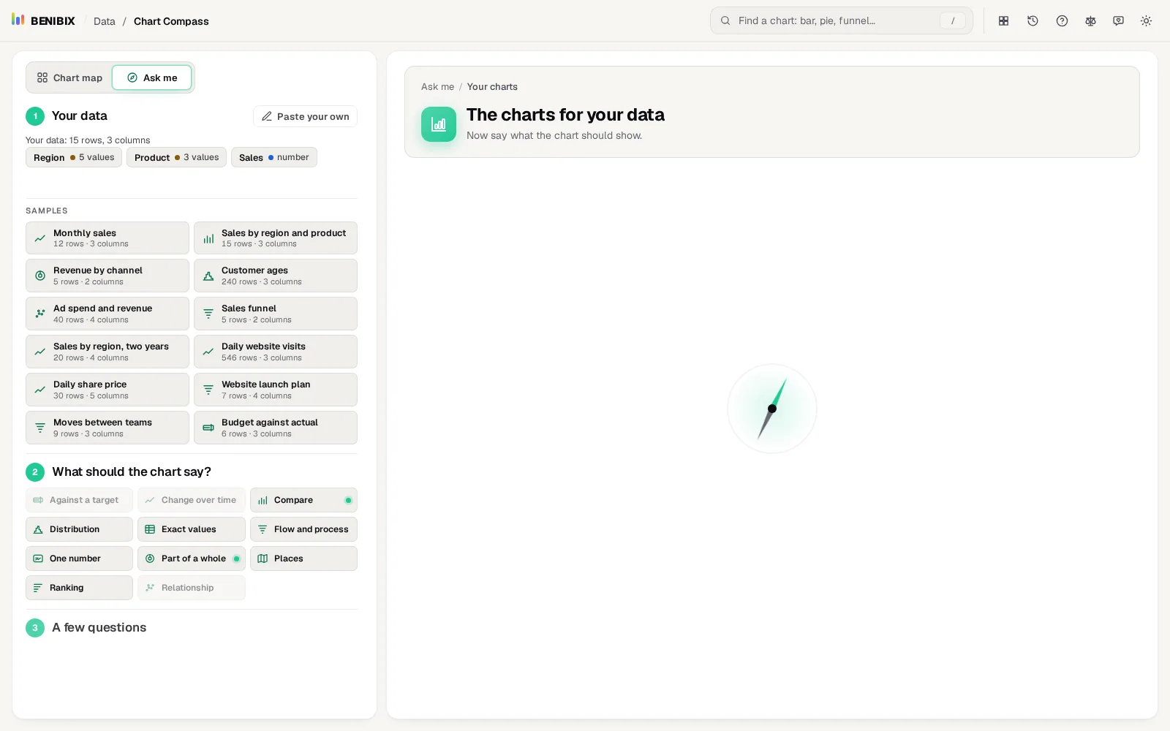Toggle the Flow and process intent option

pyautogui.click(x=303, y=529)
